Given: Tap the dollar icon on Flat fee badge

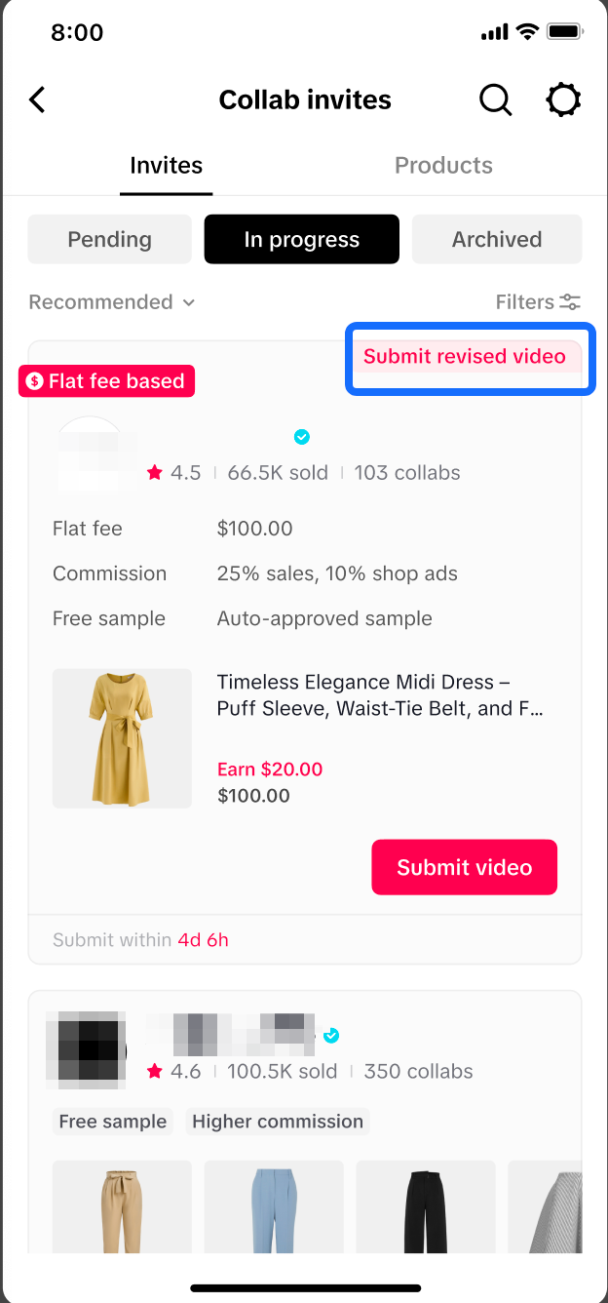Looking at the screenshot, I should 35,381.
